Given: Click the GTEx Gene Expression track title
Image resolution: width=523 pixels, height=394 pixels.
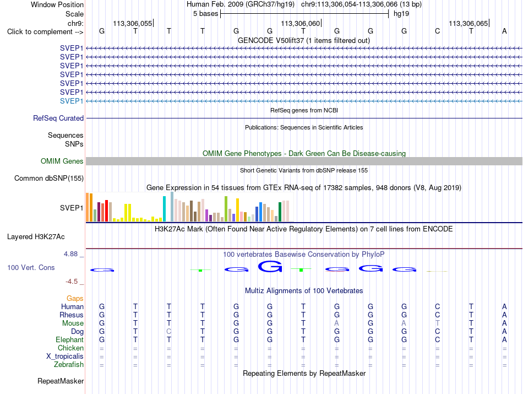Looking at the screenshot, I should 304,188.
